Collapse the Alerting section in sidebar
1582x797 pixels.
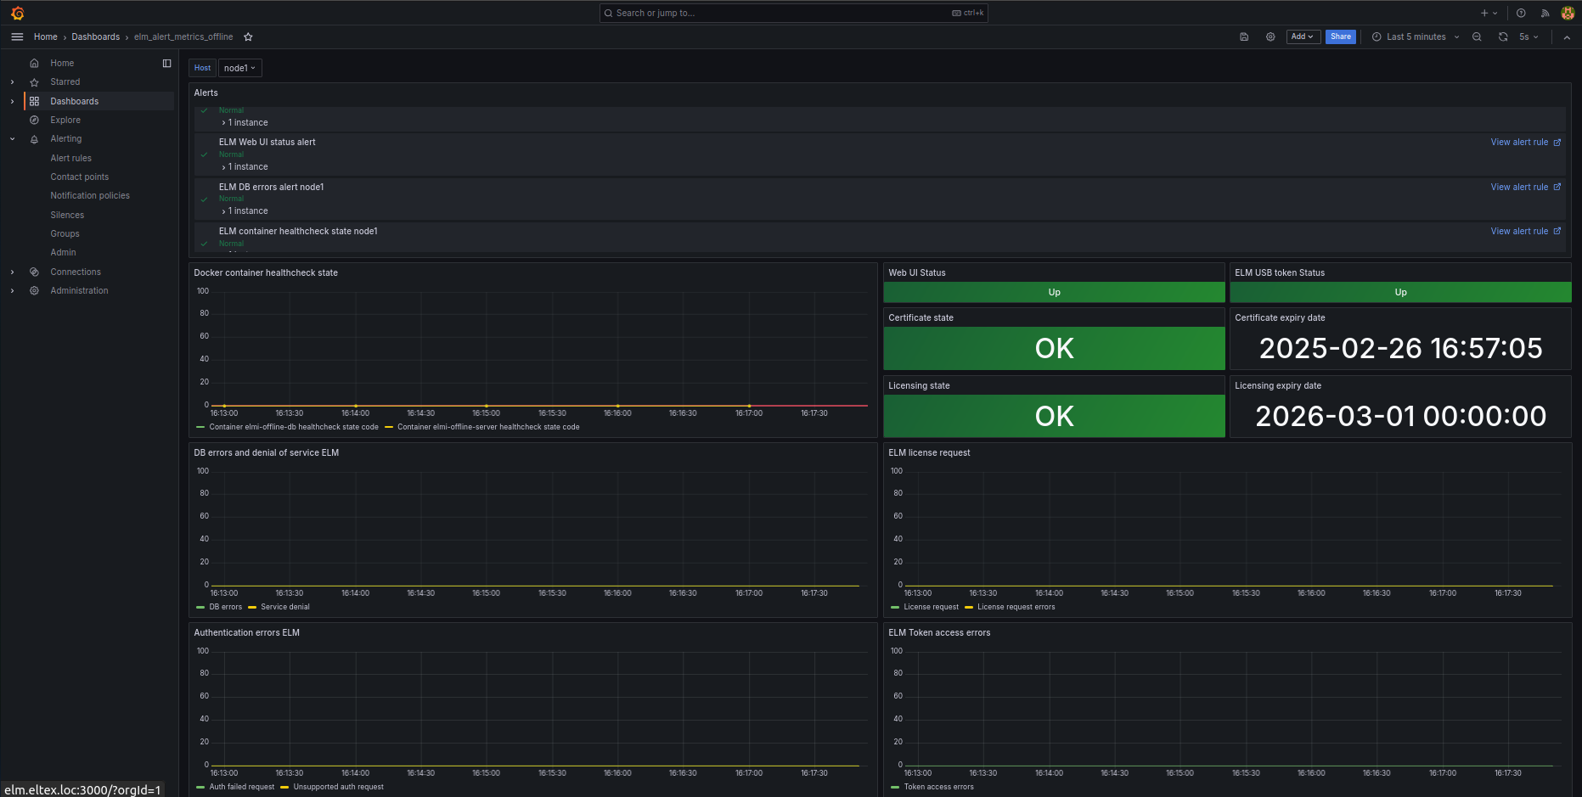coord(12,139)
